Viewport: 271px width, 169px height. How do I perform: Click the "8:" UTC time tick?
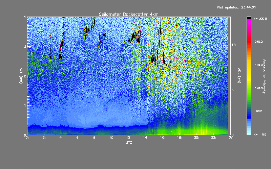point(95,138)
